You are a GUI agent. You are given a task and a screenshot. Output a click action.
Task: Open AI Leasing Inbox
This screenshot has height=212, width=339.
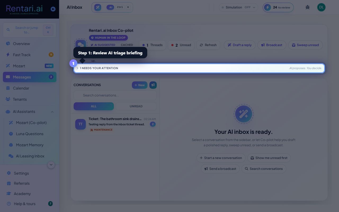31,156
